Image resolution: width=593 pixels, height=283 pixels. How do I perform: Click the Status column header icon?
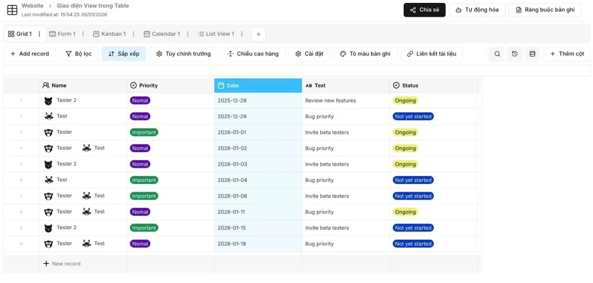[x=396, y=86]
